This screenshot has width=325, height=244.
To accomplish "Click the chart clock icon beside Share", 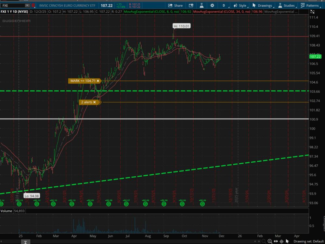I will (x=191, y=6).
